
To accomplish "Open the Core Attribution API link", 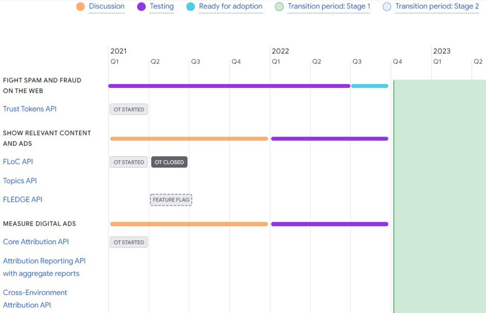I will point(36,242).
